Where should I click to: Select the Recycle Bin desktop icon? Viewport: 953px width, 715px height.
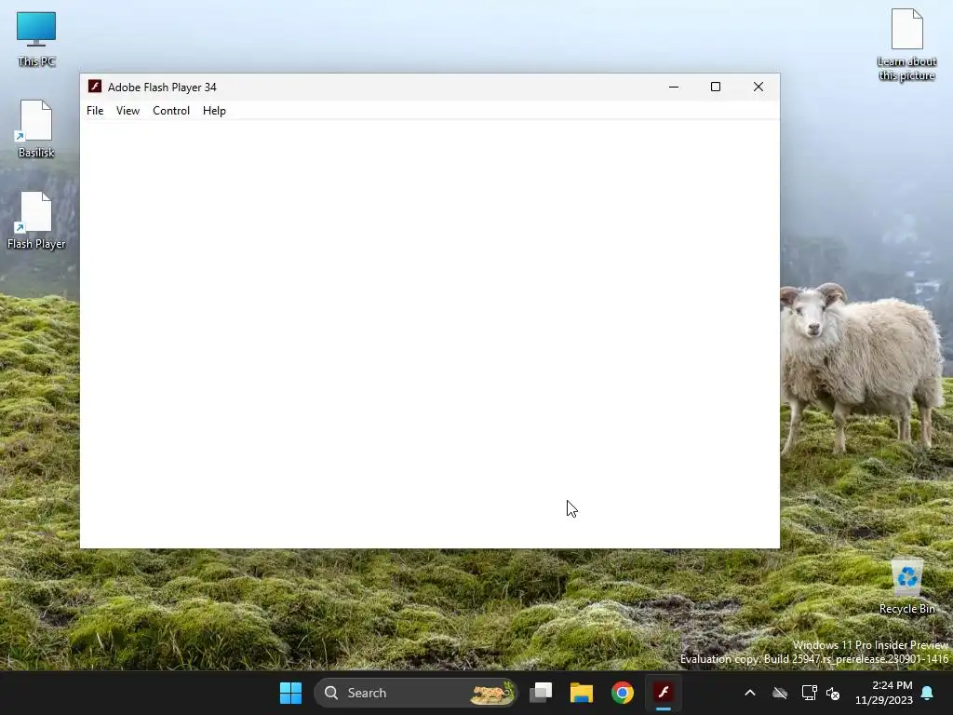[x=906, y=587]
